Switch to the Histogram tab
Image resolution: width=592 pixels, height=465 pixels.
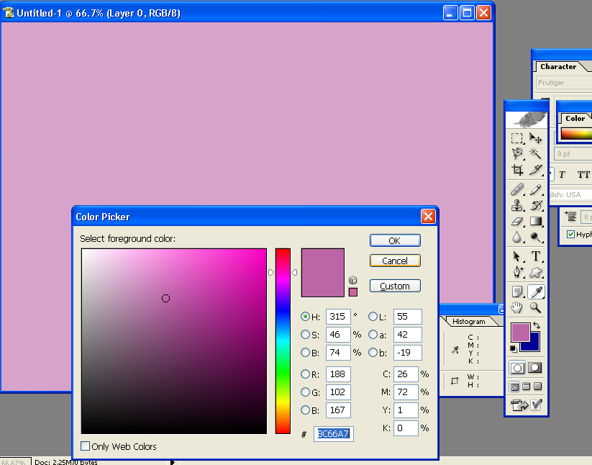[x=468, y=322]
